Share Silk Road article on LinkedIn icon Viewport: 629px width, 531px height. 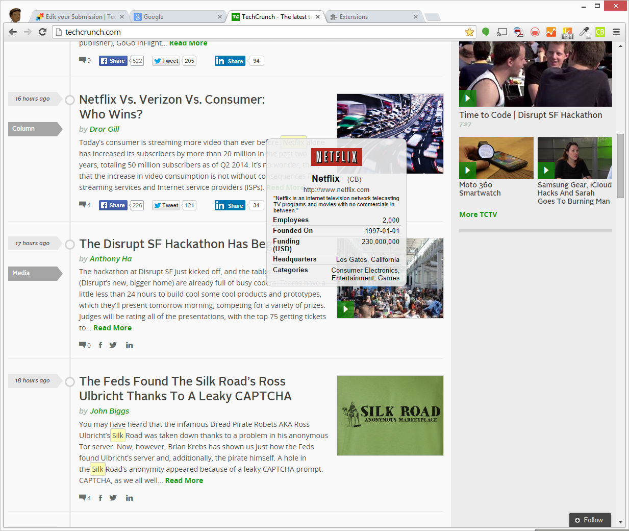(130, 498)
